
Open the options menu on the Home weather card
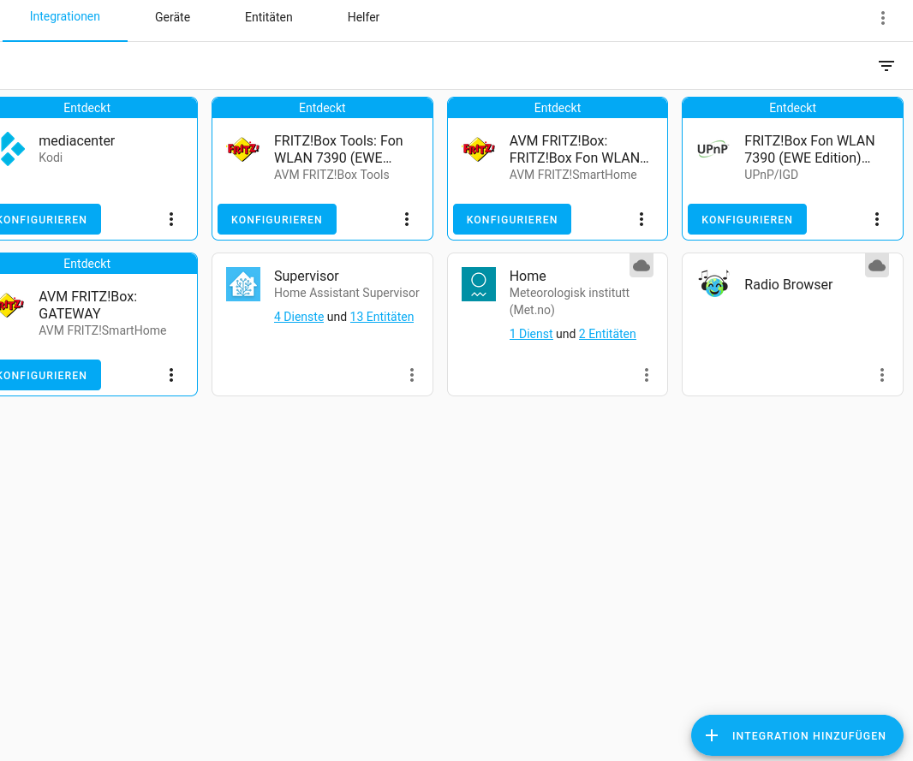click(x=647, y=375)
